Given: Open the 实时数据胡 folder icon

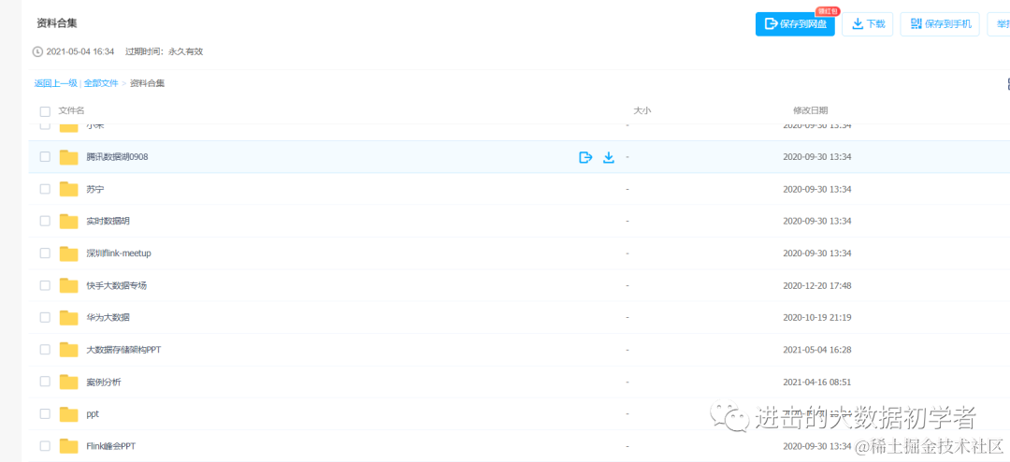Looking at the screenshot, I should point(69,221).
